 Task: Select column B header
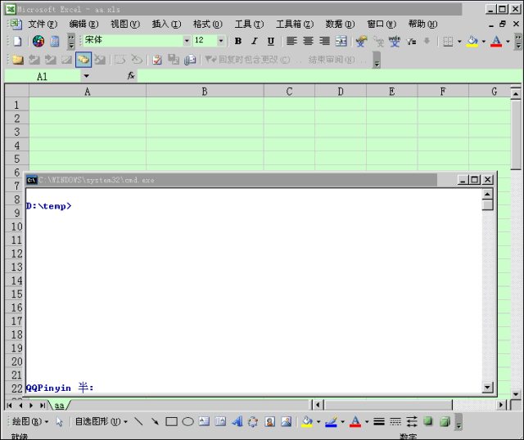click(x=205, y=91)
